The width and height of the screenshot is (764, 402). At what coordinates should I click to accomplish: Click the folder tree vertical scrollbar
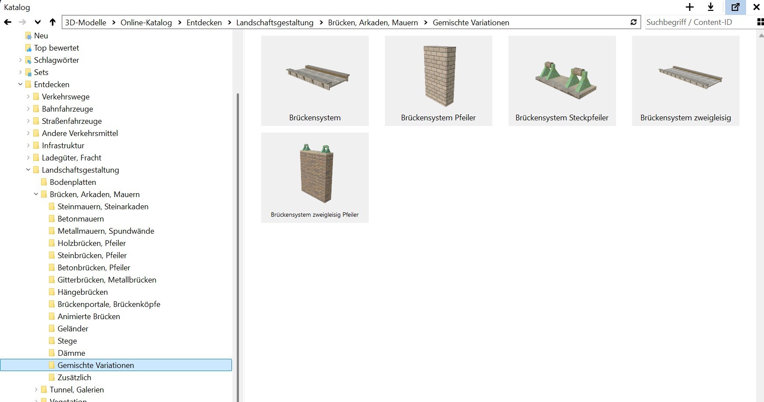point(238,244)
